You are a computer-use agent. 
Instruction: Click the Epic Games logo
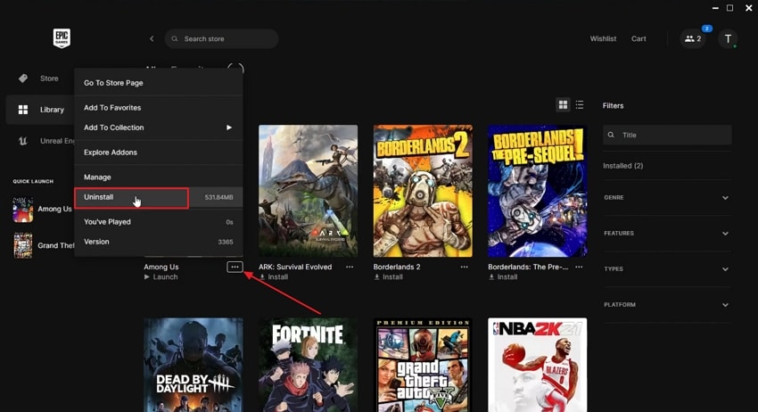[x=62, y=38]
